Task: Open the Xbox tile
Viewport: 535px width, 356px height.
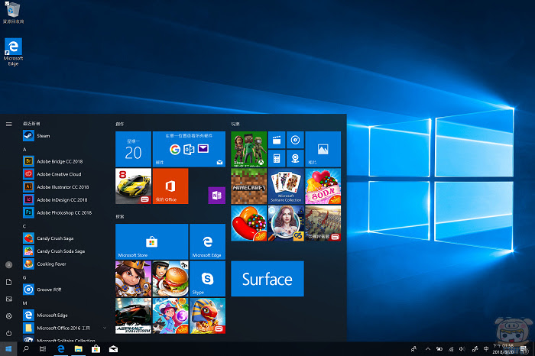Action: pyautogui.click(x=248, y=149)
